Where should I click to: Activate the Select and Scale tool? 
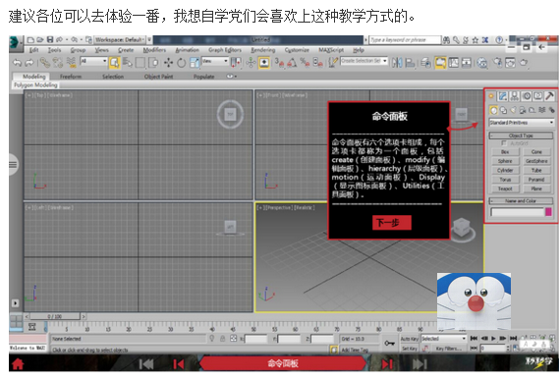coord(195,63)
